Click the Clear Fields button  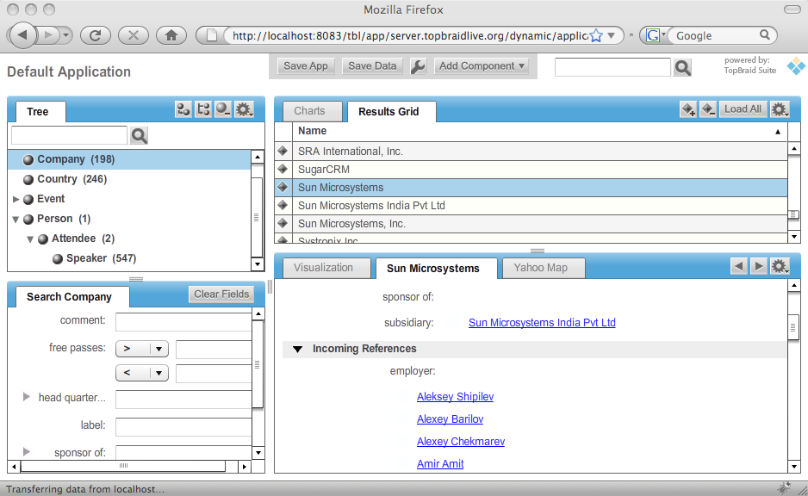(x=221, y=294)
